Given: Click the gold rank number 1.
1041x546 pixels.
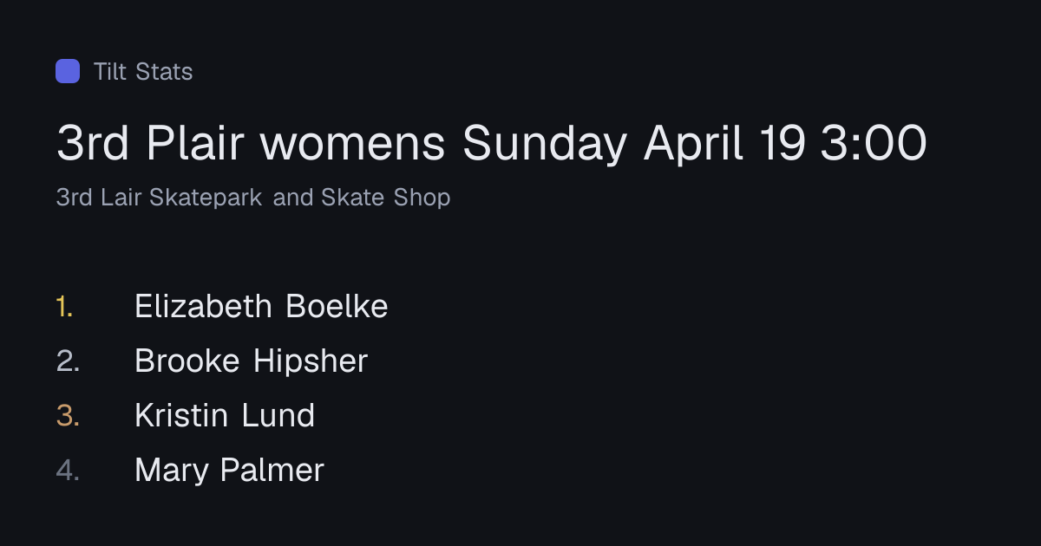Looking at the screenshot, I should click(x=64, y=306).
